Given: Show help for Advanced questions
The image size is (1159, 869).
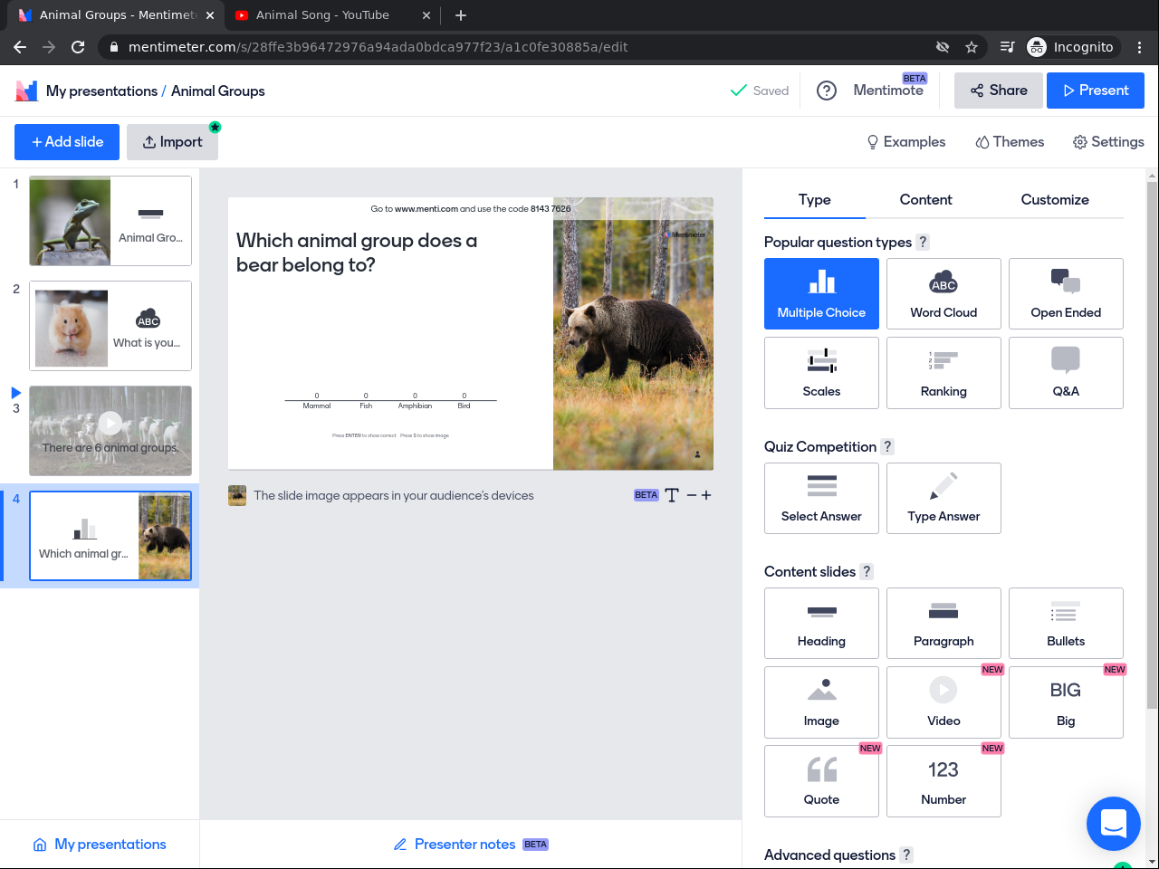Looking at the screenshot, I should (x=906, y=855).
